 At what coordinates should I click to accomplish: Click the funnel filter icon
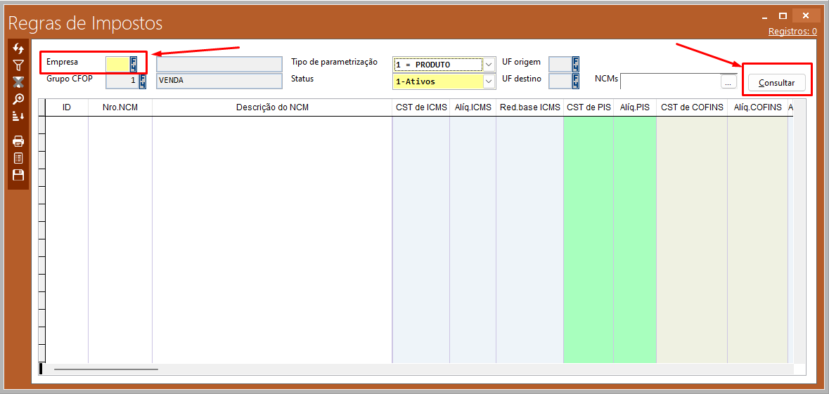18,65
